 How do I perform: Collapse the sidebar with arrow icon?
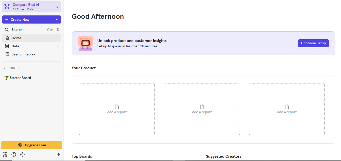(58, 154)
